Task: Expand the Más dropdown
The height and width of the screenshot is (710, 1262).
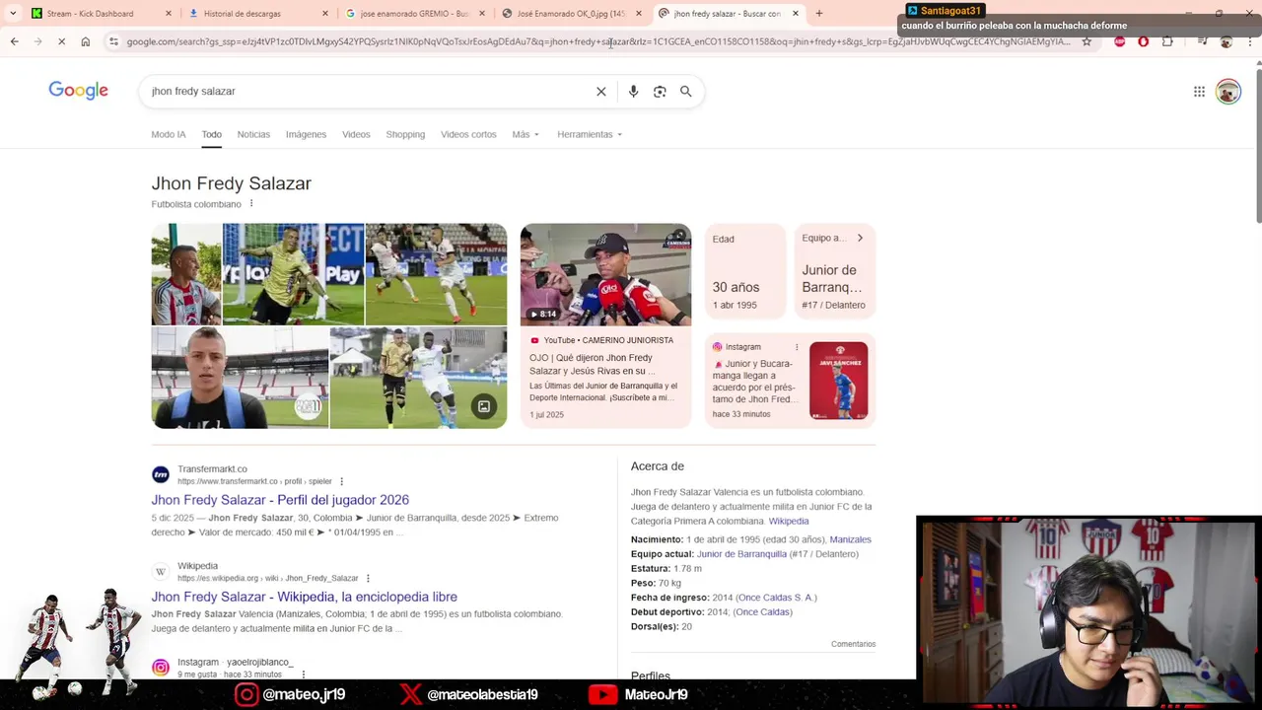Action: click(526, 134)
